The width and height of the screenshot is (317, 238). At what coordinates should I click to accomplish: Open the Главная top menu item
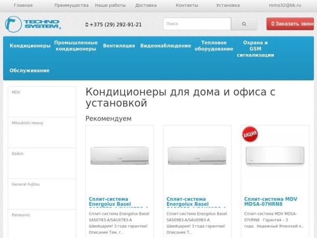pyautogui.click(x=23, y=5)
